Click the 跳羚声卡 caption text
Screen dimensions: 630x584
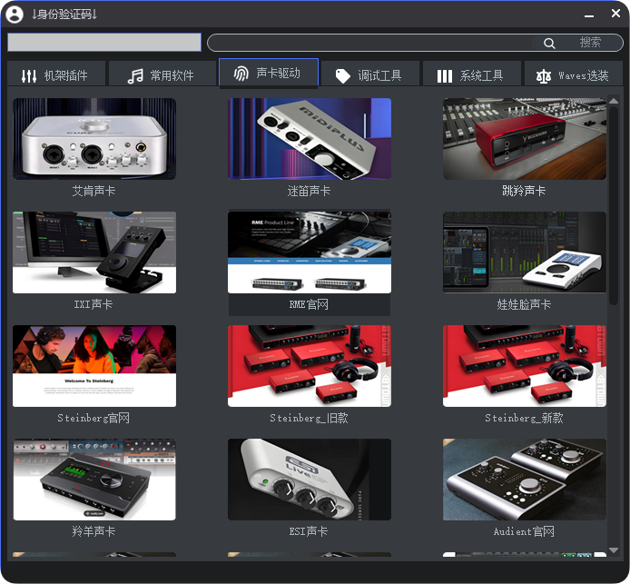pyautogui.click(x=524, y=191)
